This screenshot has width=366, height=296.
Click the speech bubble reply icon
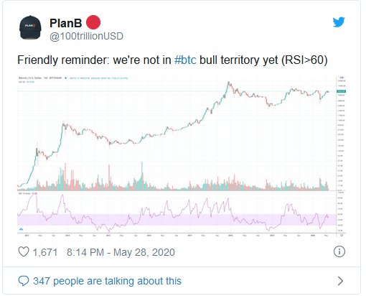24,281
